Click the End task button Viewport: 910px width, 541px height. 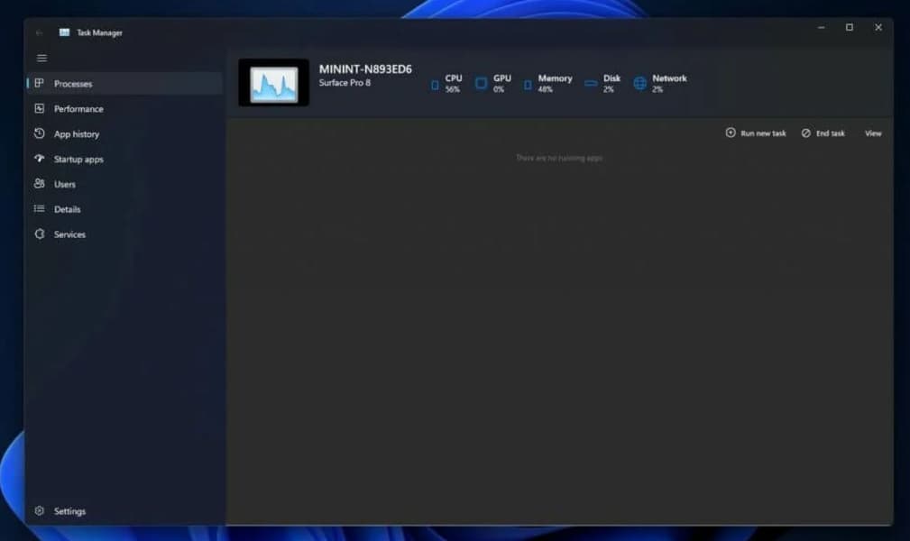pos(823,133)
